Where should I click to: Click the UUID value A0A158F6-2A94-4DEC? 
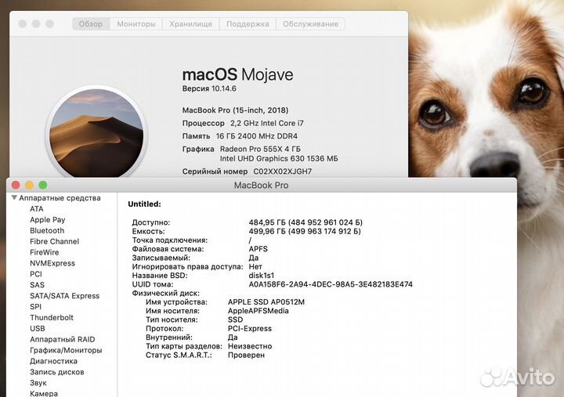pos(331,284)
